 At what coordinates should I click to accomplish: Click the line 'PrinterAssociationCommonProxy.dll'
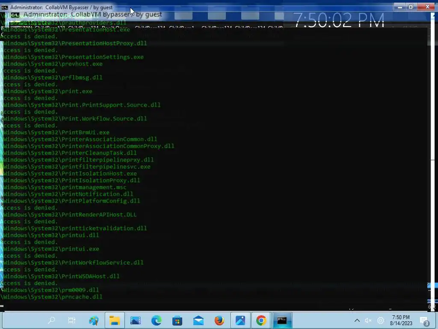pos(89,146)
